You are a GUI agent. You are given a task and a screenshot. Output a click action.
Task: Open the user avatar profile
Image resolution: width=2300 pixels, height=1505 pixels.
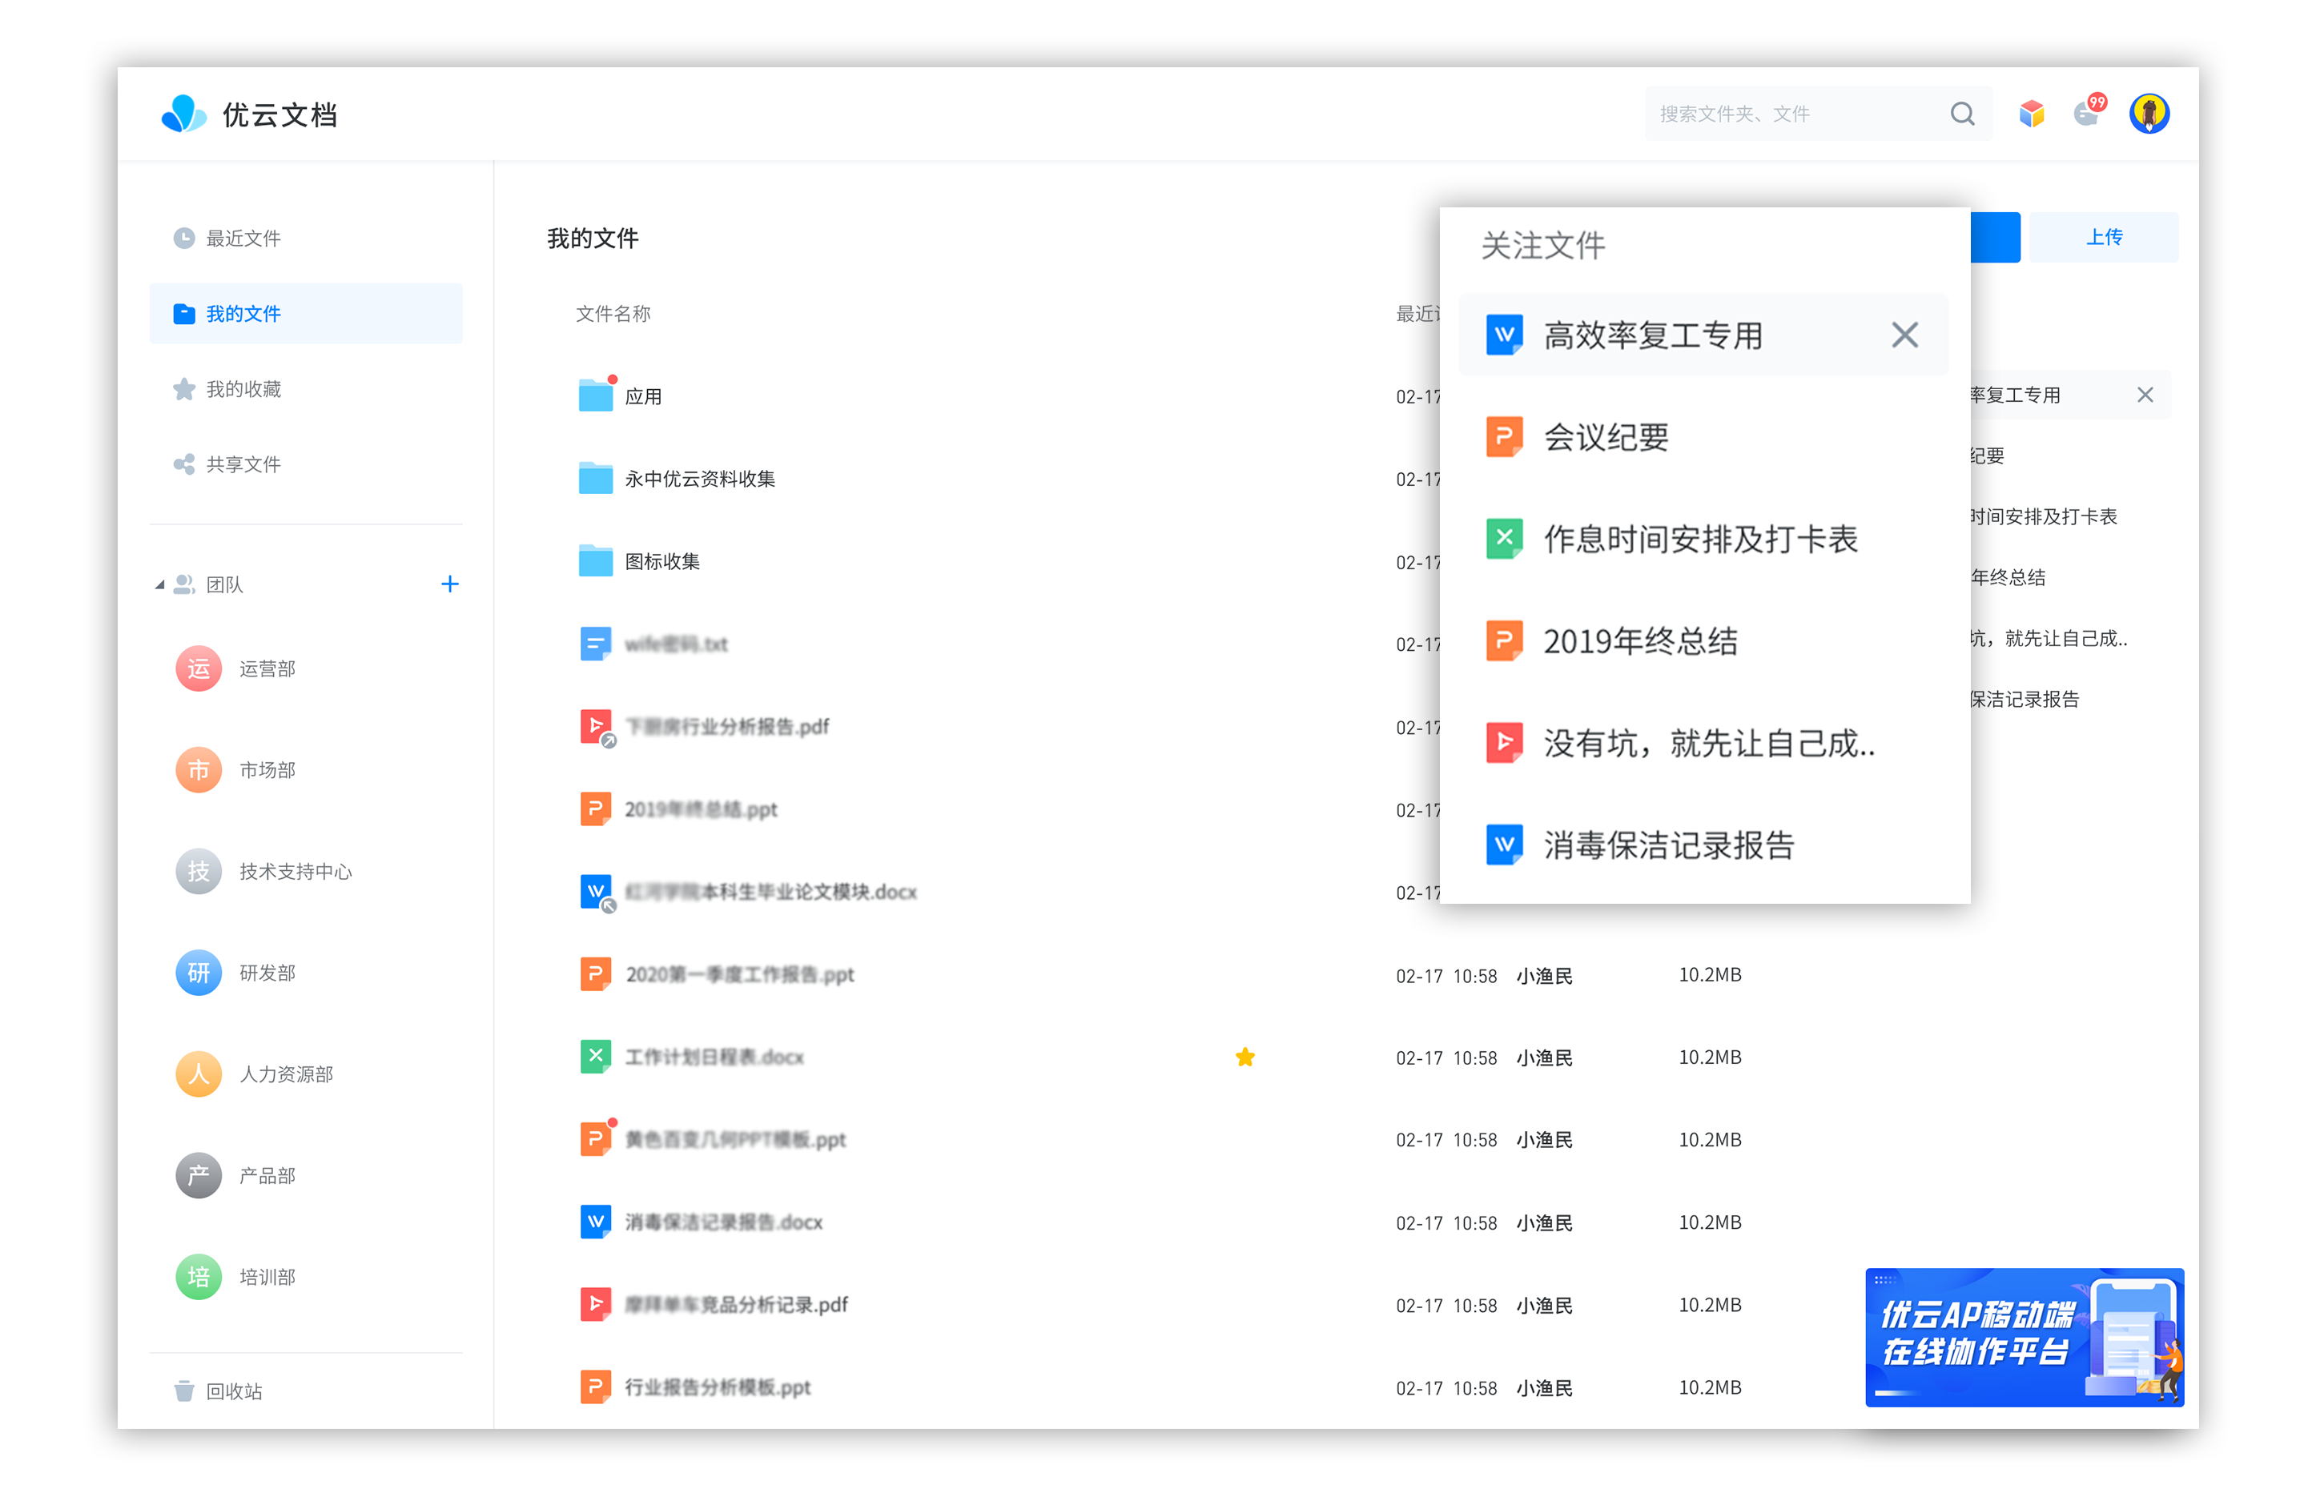pos(2149,114)
